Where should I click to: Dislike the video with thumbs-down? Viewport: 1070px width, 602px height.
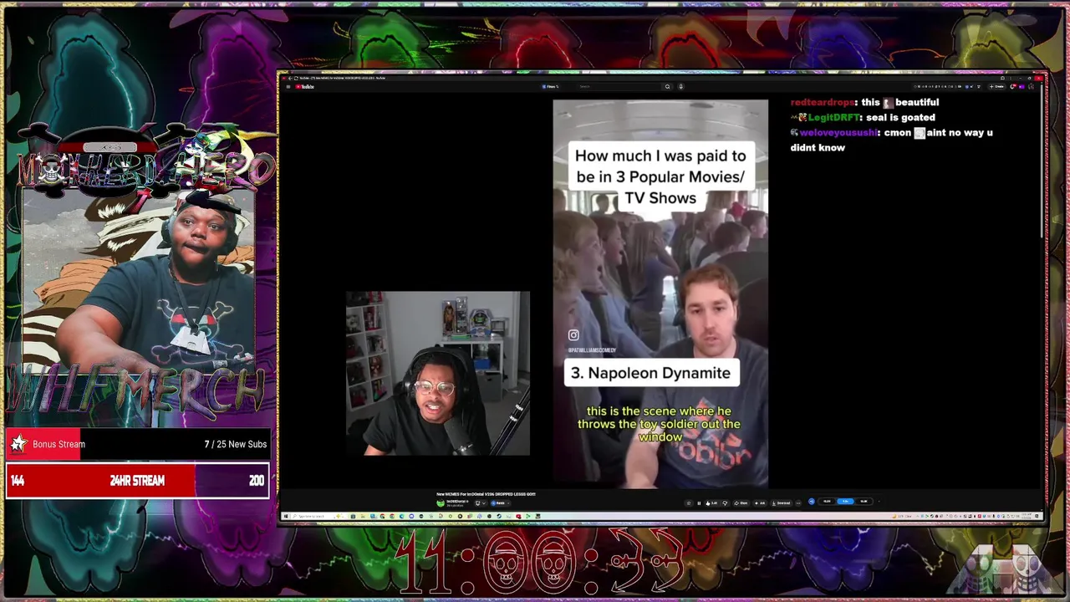(x=726, y=503)
